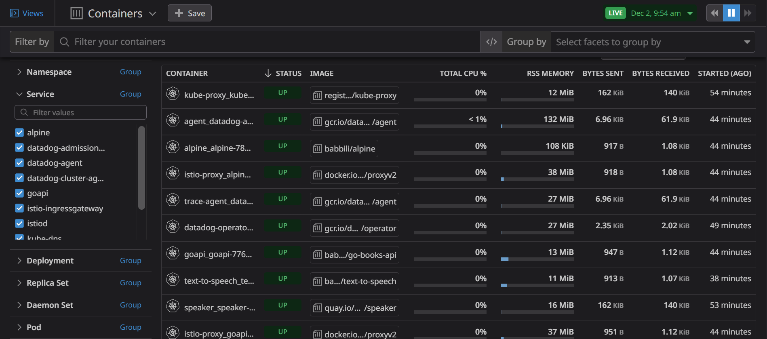Uncheck the istio-ingressgateway service checkbox
Screen dimensions: 767x339
pyautogui.click(x=19, y=208)
